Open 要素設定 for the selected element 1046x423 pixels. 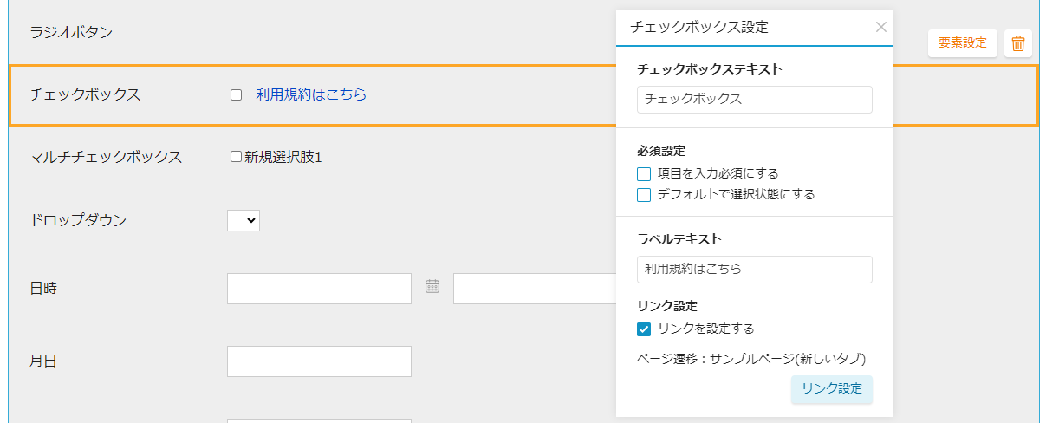click(x=963, y=43)
